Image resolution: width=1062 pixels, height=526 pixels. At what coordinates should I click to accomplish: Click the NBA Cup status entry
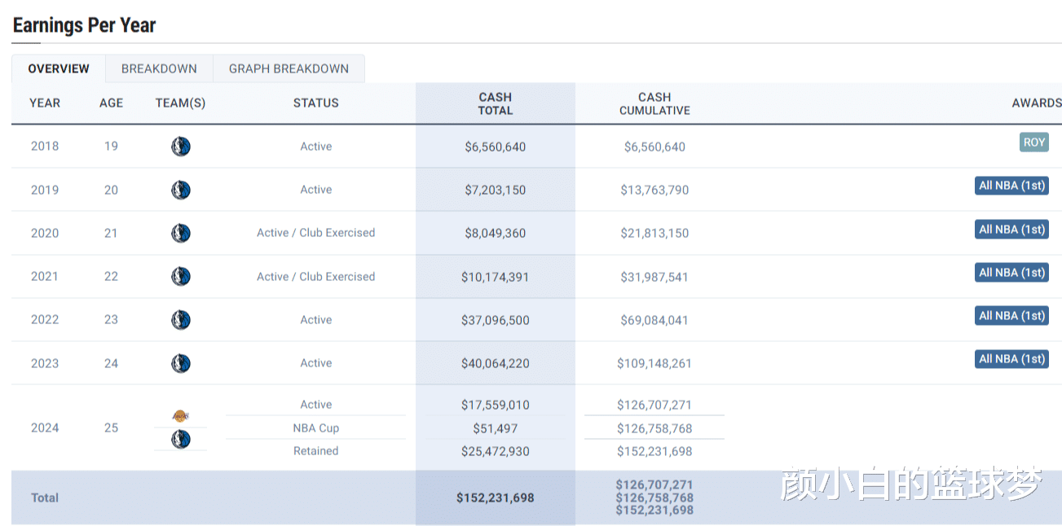315,428
